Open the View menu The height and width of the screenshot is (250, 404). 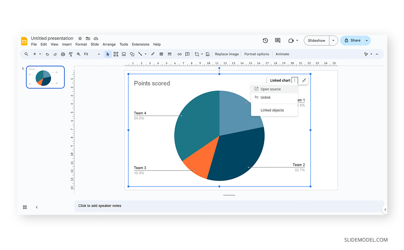[55, 44]
